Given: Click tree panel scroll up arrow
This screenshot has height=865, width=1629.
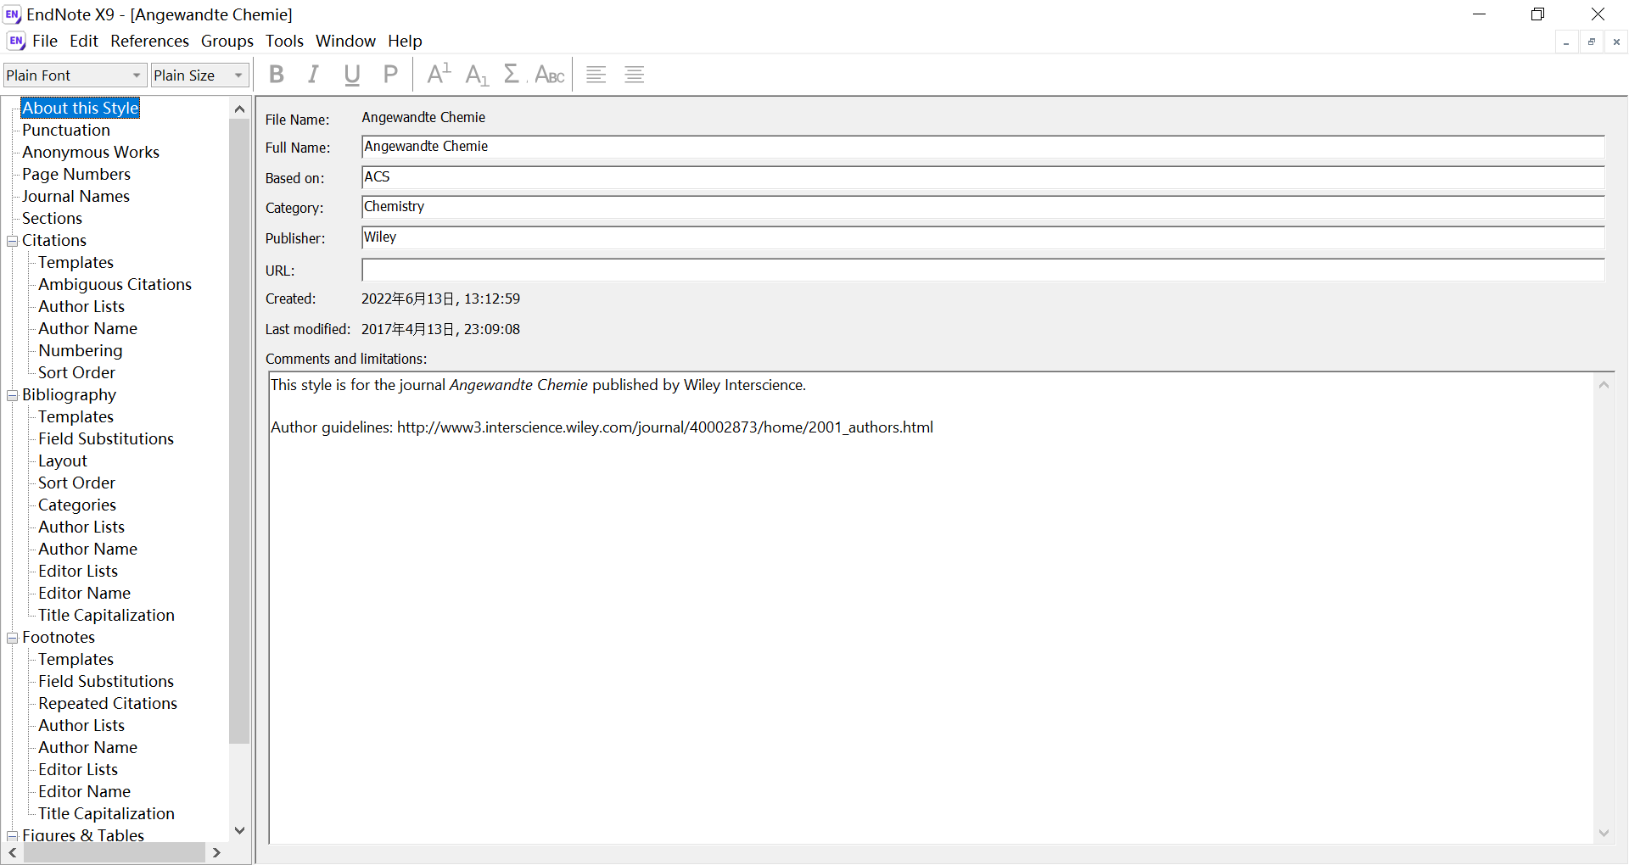Looking at the screenshot, I should click(239, 109).
